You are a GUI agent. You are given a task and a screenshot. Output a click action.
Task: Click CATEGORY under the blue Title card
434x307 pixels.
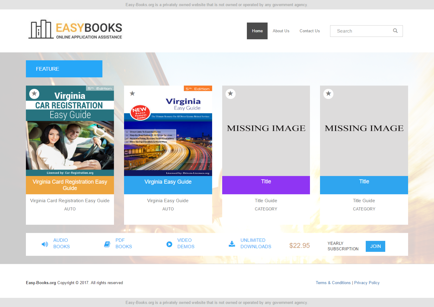pyautogui.click(x=364, y=209)
